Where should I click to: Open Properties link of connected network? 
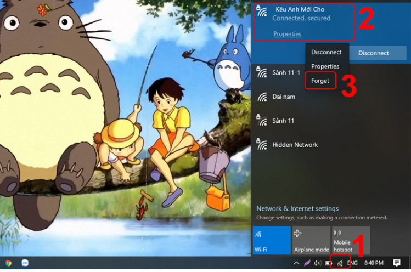[x=287, y=34]
